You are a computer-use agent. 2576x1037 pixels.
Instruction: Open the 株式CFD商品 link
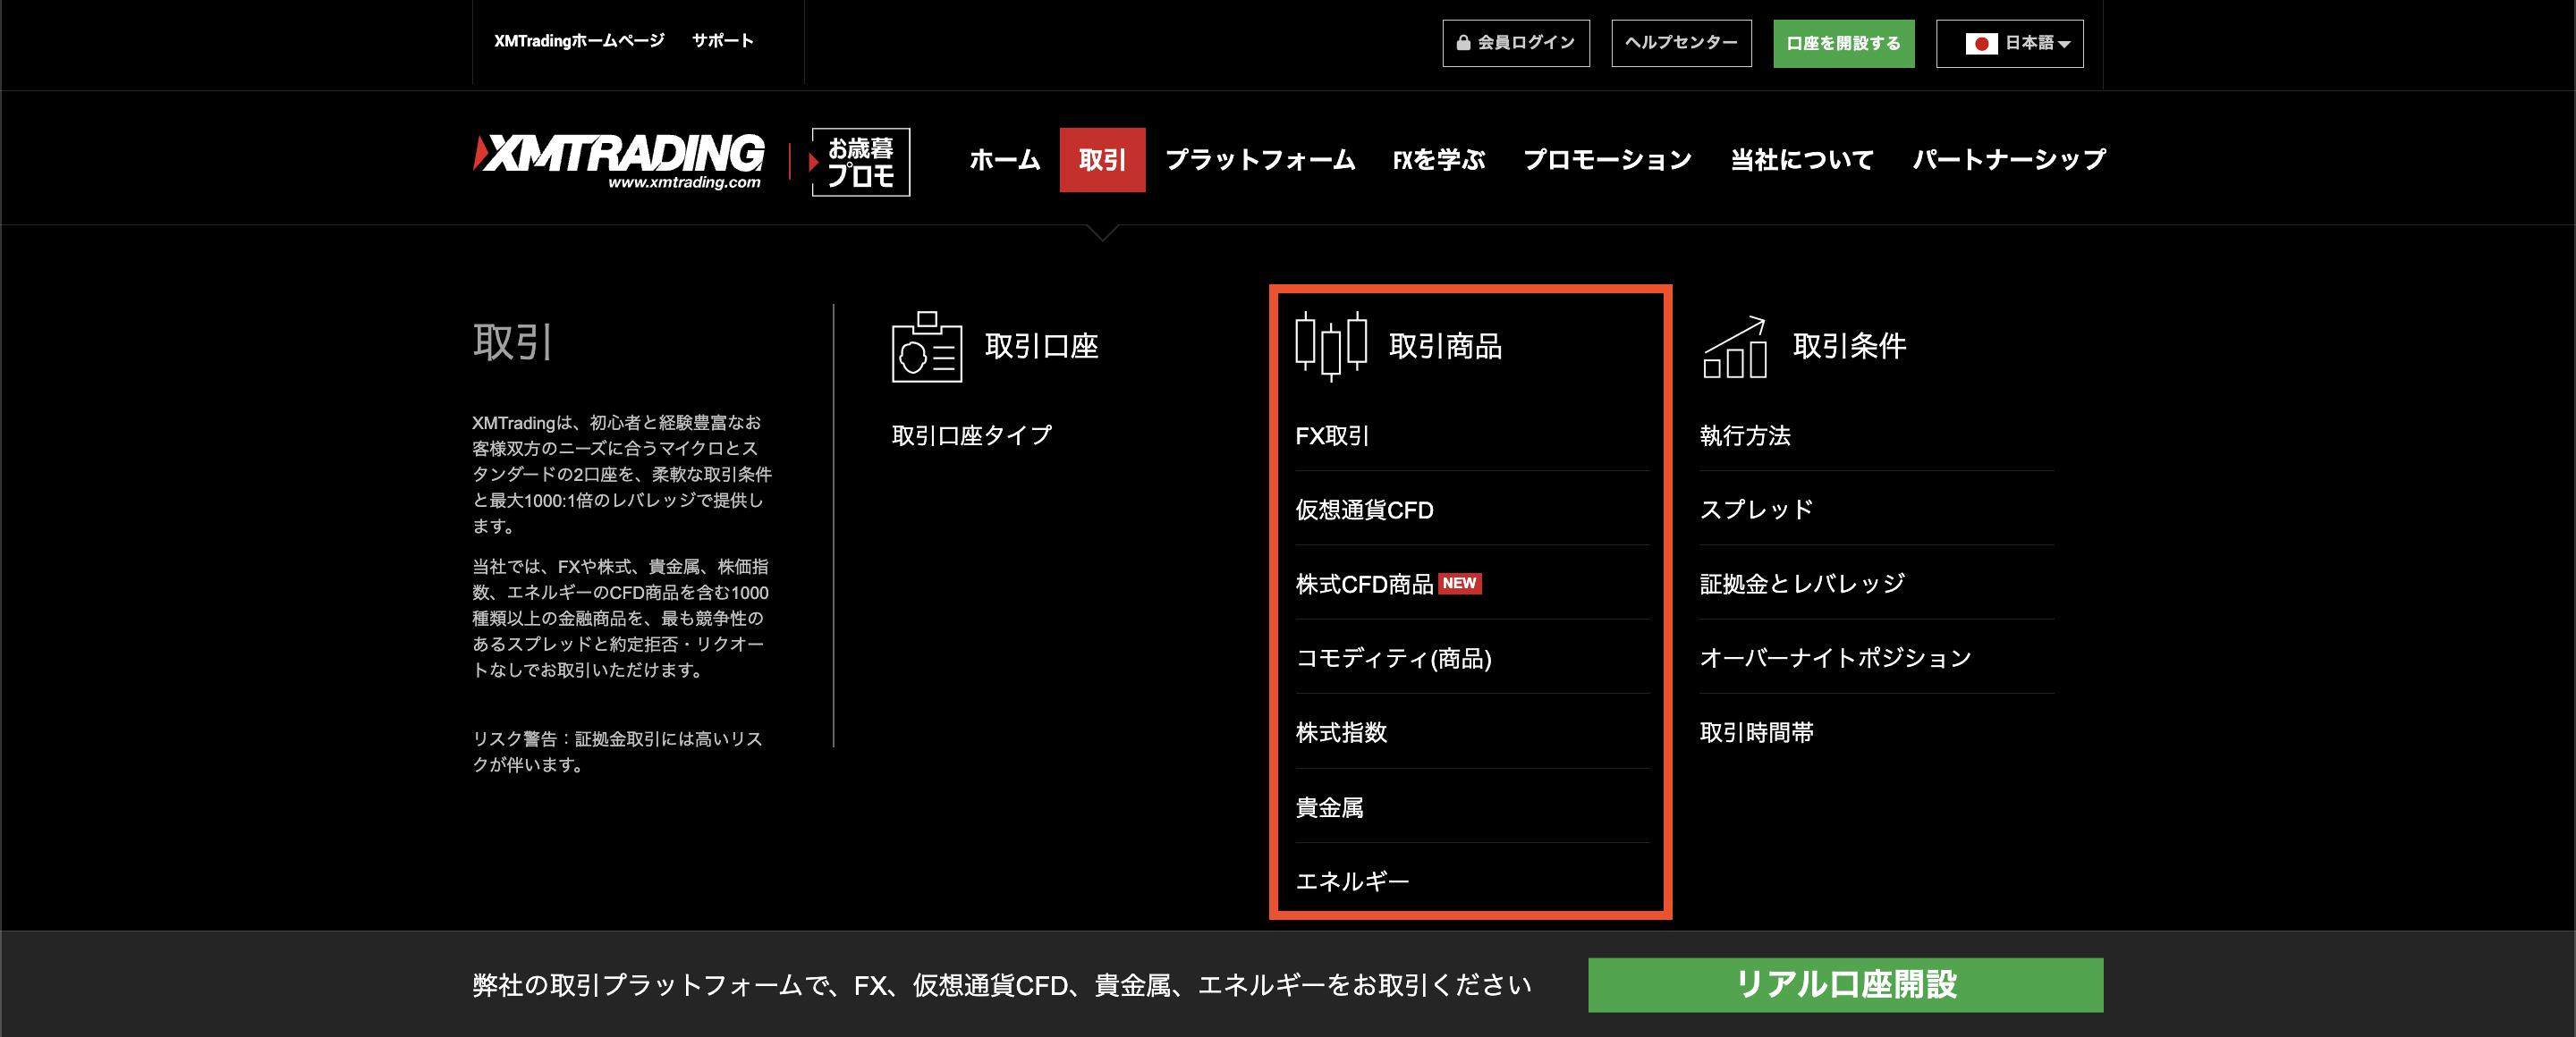1364,585
